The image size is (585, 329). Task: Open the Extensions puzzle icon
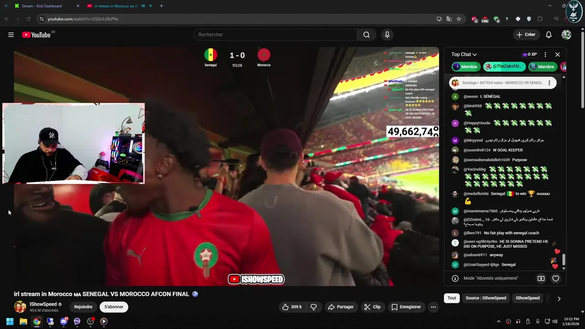coord(540,19)
